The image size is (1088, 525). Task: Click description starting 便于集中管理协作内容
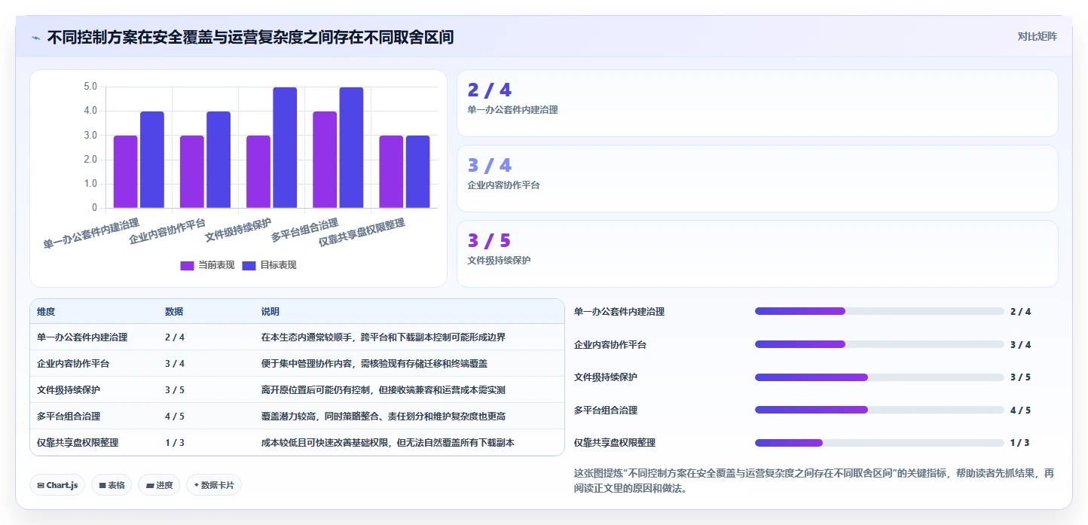pos(374,364)
